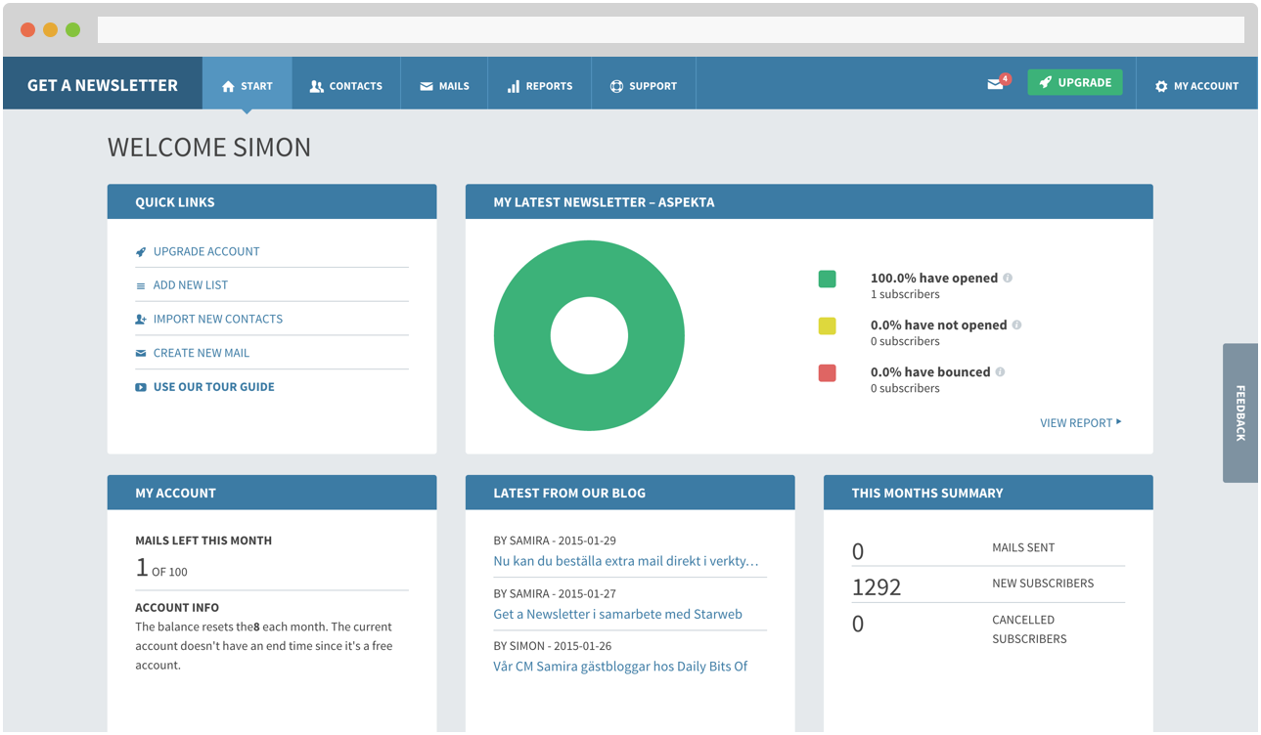Open the mail notifications envelope icon
The height and width of the screenshot is (735, 1261).
click(996, 84)
